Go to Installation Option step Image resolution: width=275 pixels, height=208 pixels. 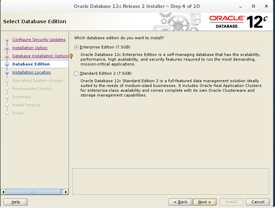(30, 48)
